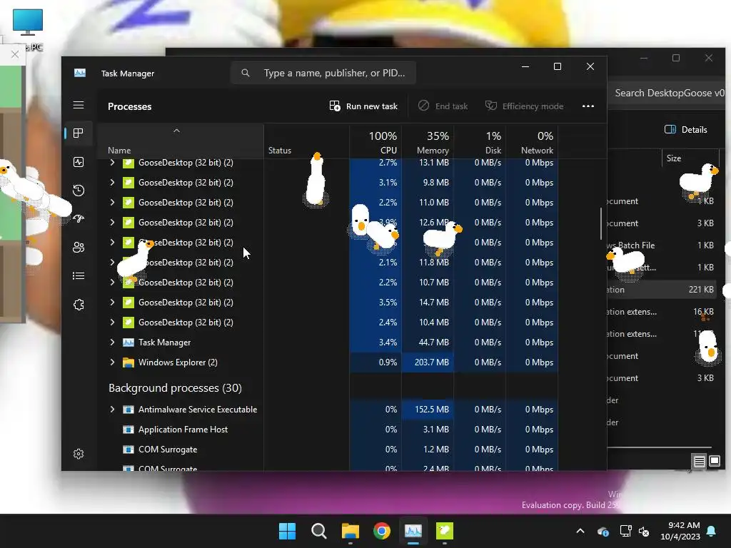Expand the GooseDesktop row using 9.8 MB

click(112, 183)
